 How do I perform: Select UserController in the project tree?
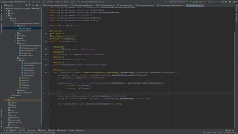point(25,31)
